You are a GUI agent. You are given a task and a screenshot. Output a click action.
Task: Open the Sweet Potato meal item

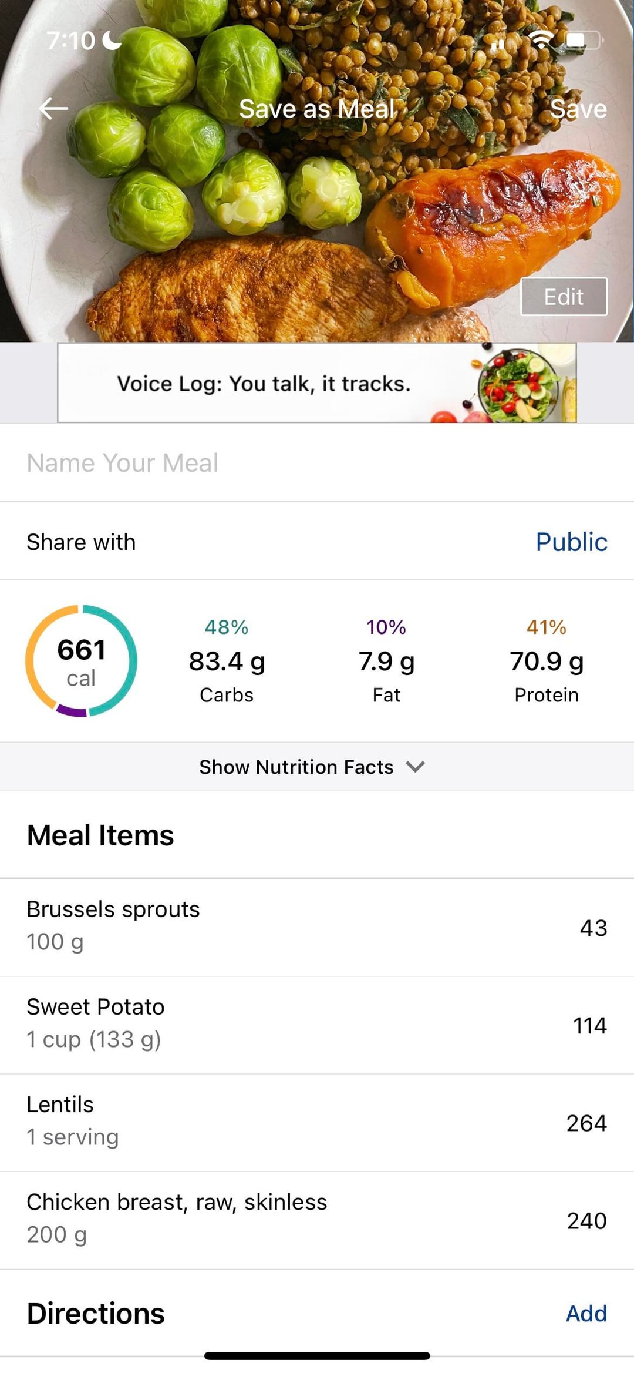[317, 1025]
